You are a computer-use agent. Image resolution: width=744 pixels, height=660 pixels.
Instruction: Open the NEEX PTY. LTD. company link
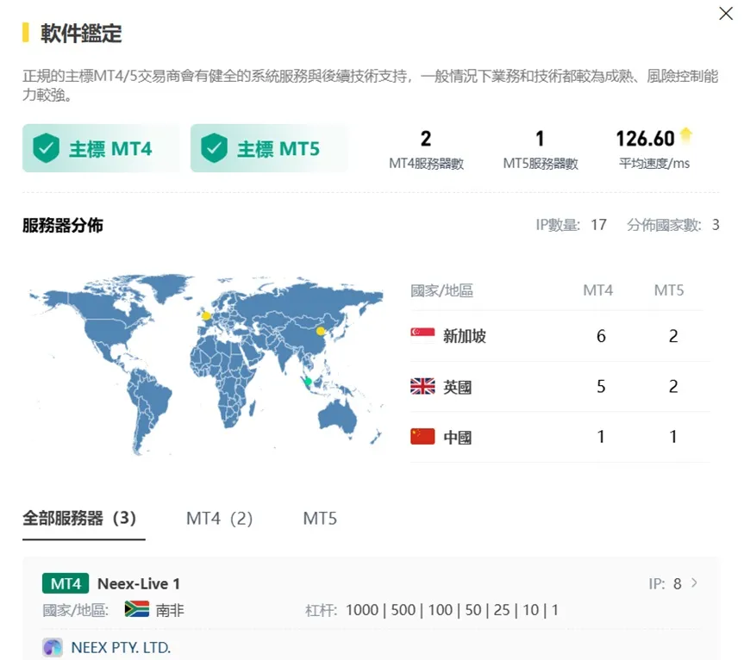click(121, 647)
